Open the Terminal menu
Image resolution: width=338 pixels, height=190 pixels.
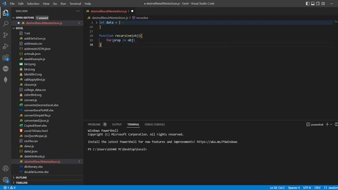[x=75, y=4]
